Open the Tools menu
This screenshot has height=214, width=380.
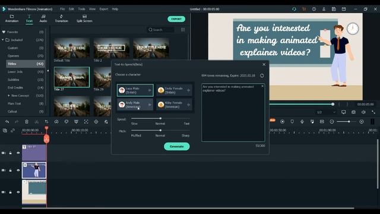(x=81, y=9)
